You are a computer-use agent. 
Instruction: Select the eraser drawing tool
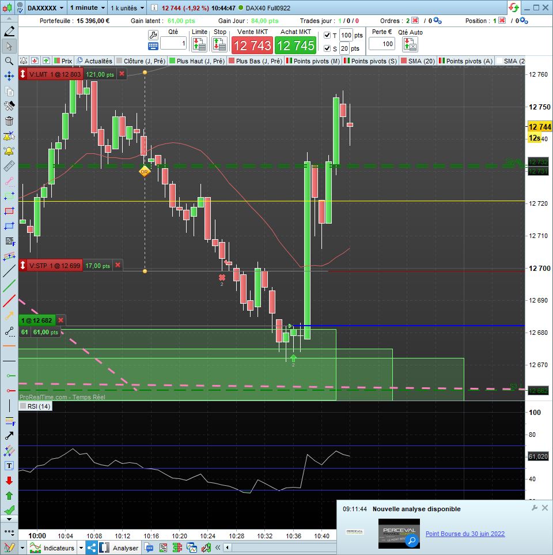point(9,31)
